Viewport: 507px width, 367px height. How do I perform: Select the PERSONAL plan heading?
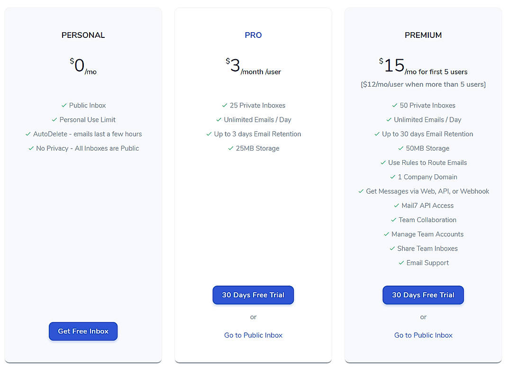coord(83,35)
